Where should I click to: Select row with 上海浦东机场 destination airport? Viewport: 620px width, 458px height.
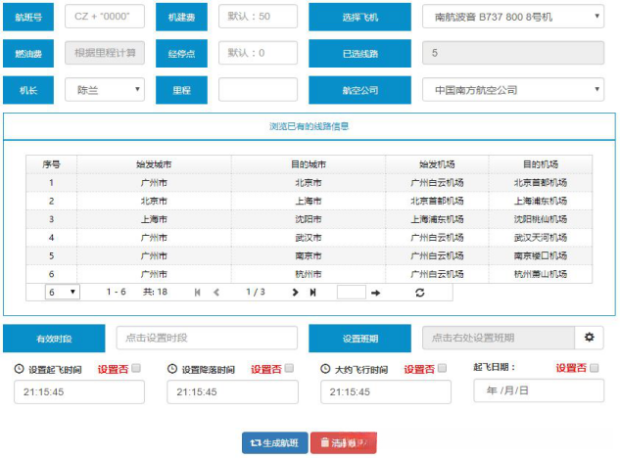[x=310, y=202]
